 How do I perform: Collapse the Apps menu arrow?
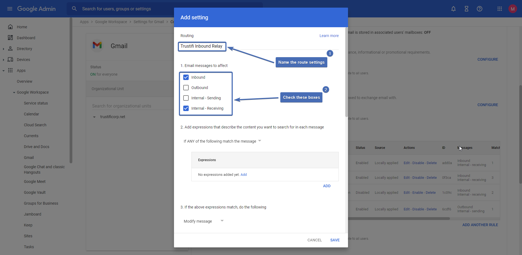pyautogui.click(x=4, y=70)
